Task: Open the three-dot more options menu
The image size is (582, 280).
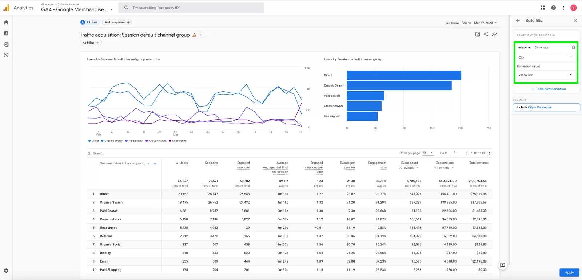Action: 563,8
